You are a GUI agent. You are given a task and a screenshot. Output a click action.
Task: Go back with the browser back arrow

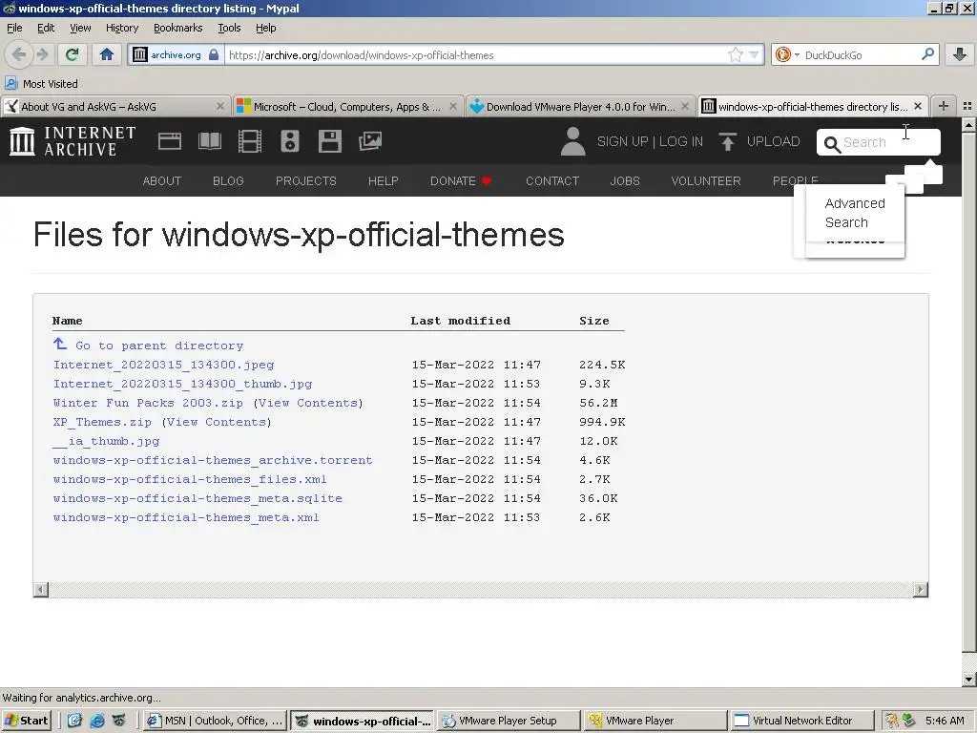point(19,54)
